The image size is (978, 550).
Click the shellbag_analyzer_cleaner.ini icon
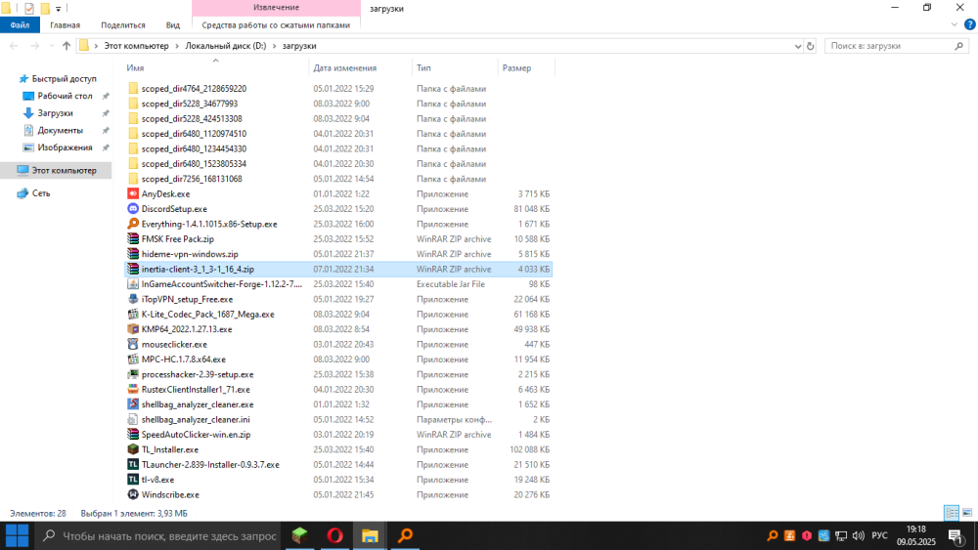(x=133, y=419)
